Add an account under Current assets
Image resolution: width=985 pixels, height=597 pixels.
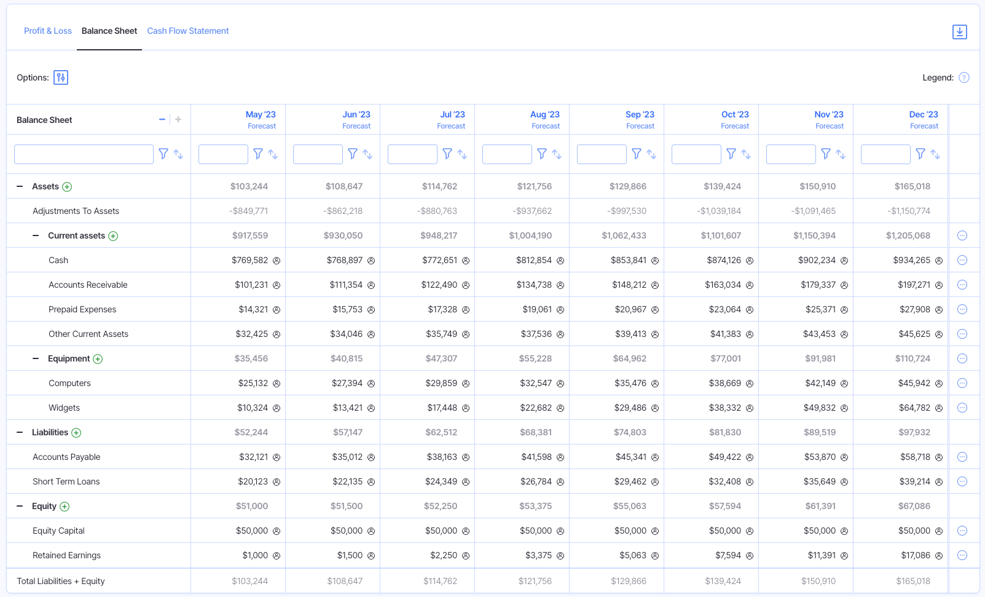(x=114, y=235)
